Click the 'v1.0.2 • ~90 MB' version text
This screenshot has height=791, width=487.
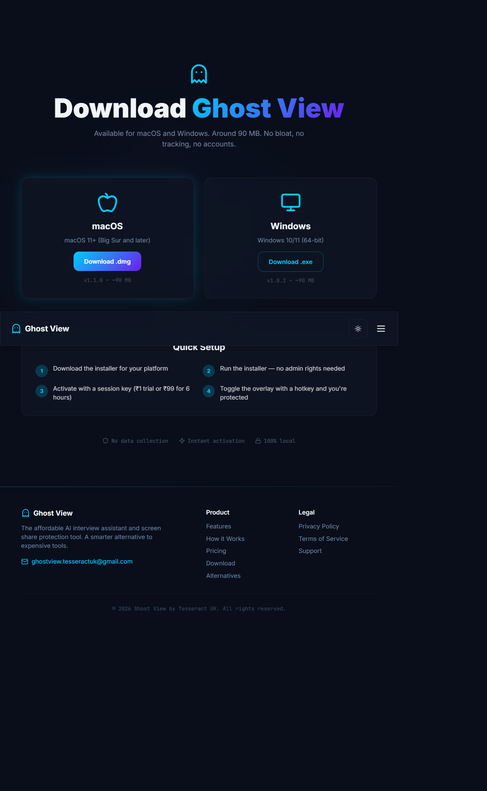291,281
